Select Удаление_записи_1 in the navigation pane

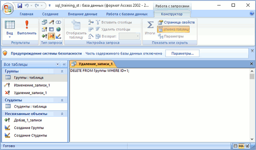tap(35, 93)
